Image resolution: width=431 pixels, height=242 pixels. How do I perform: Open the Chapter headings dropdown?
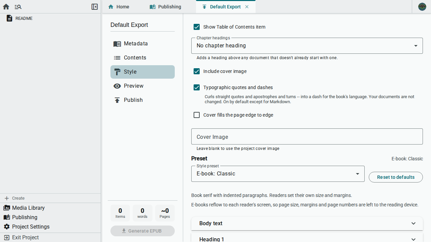[307, 46]
